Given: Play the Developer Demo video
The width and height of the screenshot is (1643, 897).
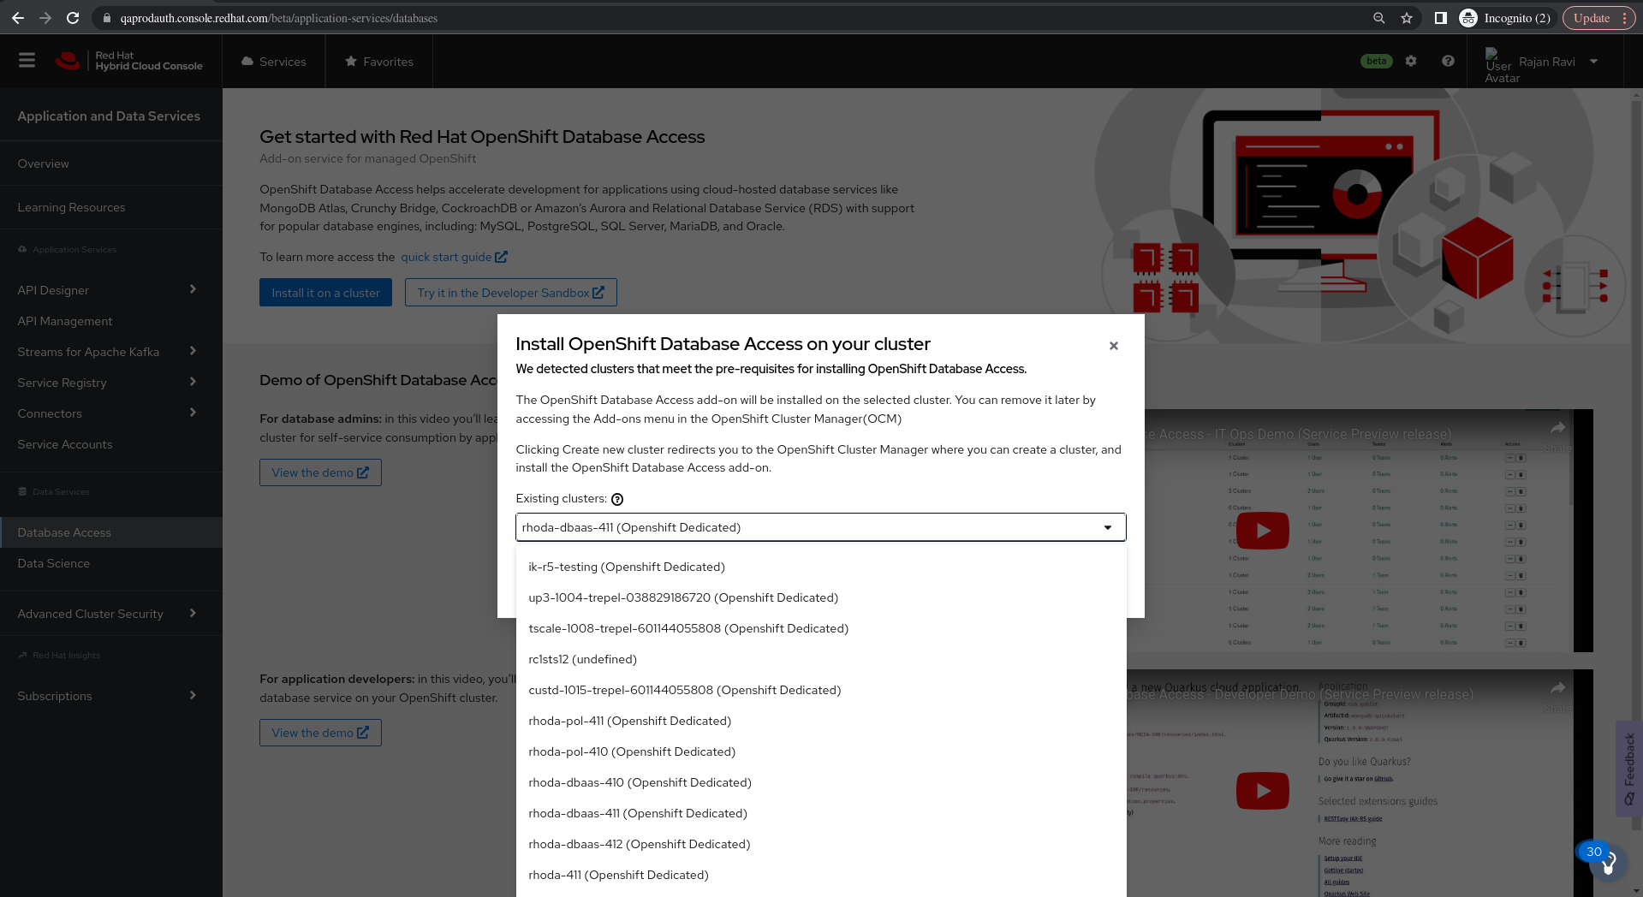Looking at the screenshot, I should click(x=1263, y=791).
